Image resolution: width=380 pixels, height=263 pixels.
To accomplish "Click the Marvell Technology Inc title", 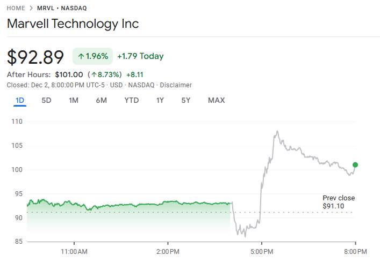I will coord(73,24).
